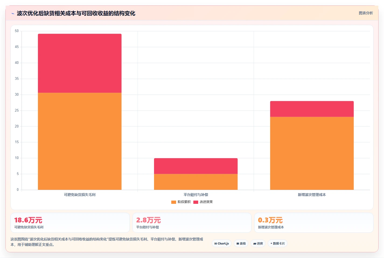Click the orange segment of 可避免缺货损失毛利 bar
This screenshot has width=384, height=258.
80,141
